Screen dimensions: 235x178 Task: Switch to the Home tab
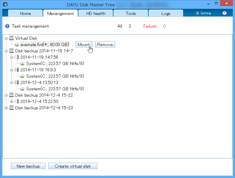coord(25,13)
